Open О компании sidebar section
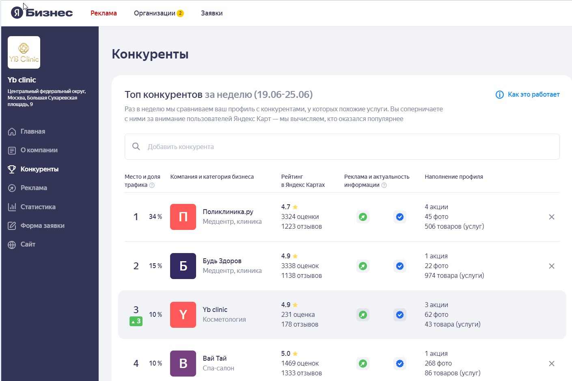Viewport: 572px width, 381px height. tap(39, 150)
